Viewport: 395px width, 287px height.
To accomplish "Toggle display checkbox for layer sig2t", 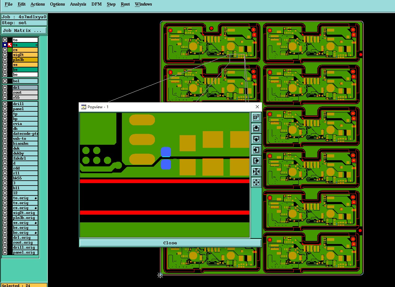I will [x=5, y=55].
